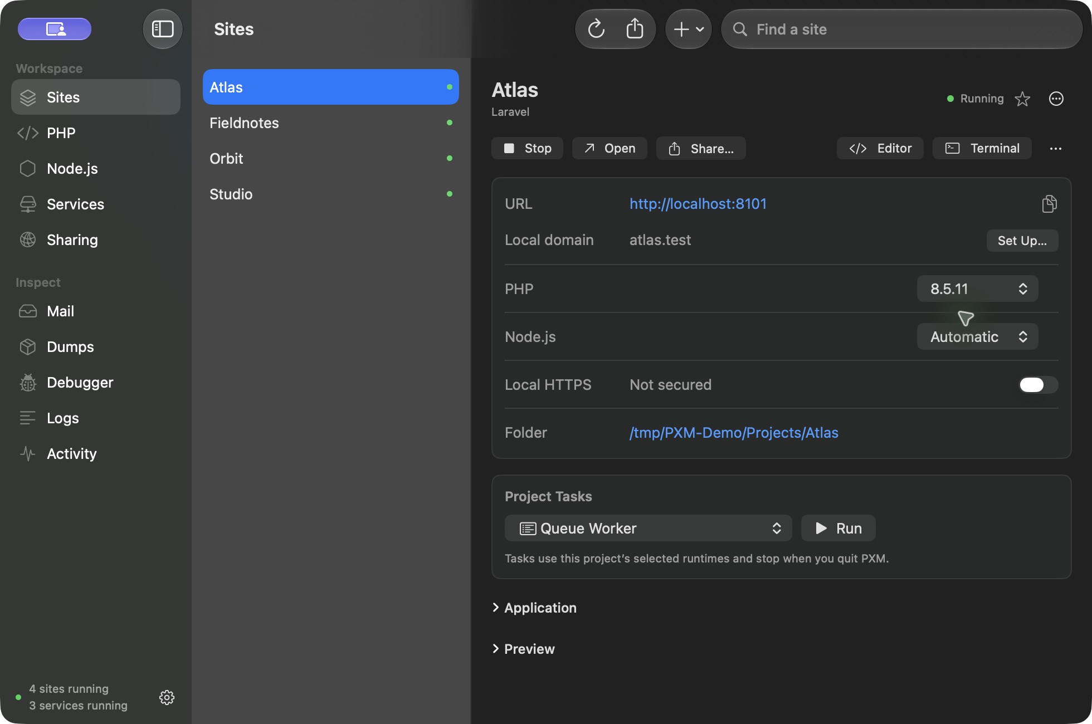
Task: Open the PHP sidebar section
Action: pyautogui.click(x=96, y=133)
